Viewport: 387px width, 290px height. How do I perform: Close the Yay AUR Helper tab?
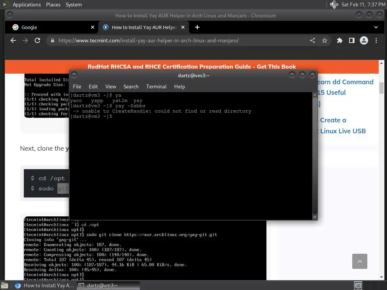pos(183,27)
